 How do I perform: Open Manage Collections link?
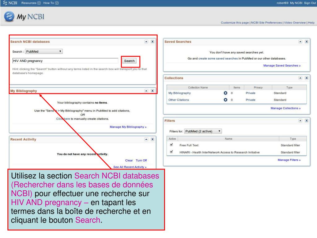285,108
